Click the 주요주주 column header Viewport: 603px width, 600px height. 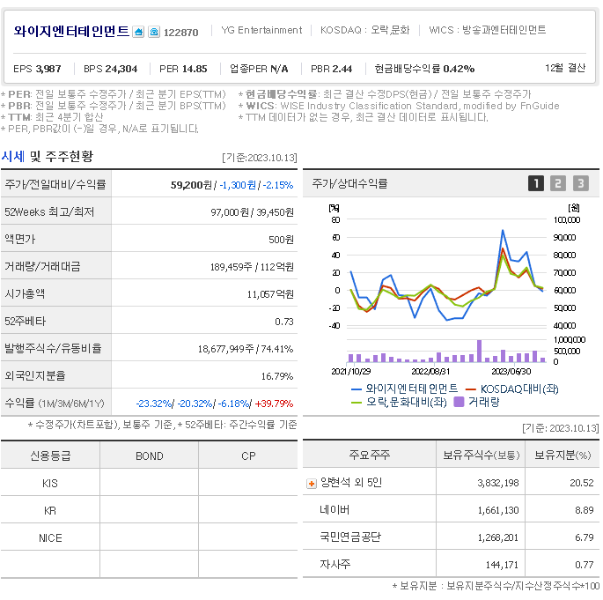coord(369,455)
